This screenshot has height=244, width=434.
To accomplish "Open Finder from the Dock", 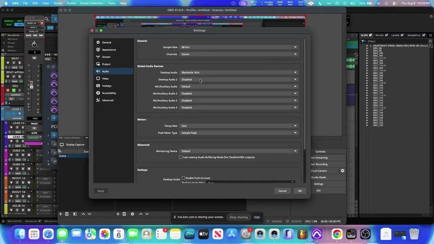I will pos(20,234).
